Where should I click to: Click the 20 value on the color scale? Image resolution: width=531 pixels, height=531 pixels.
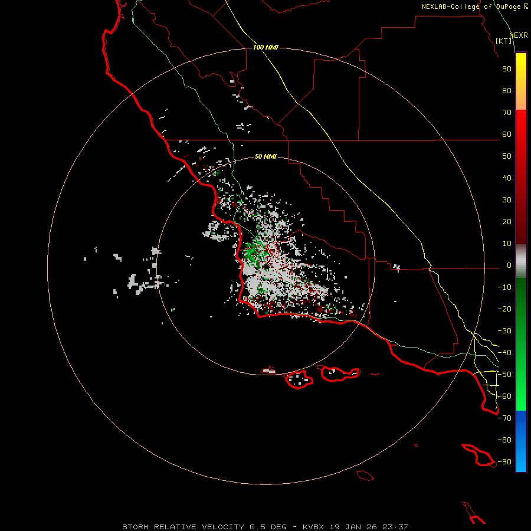[507, 221]
